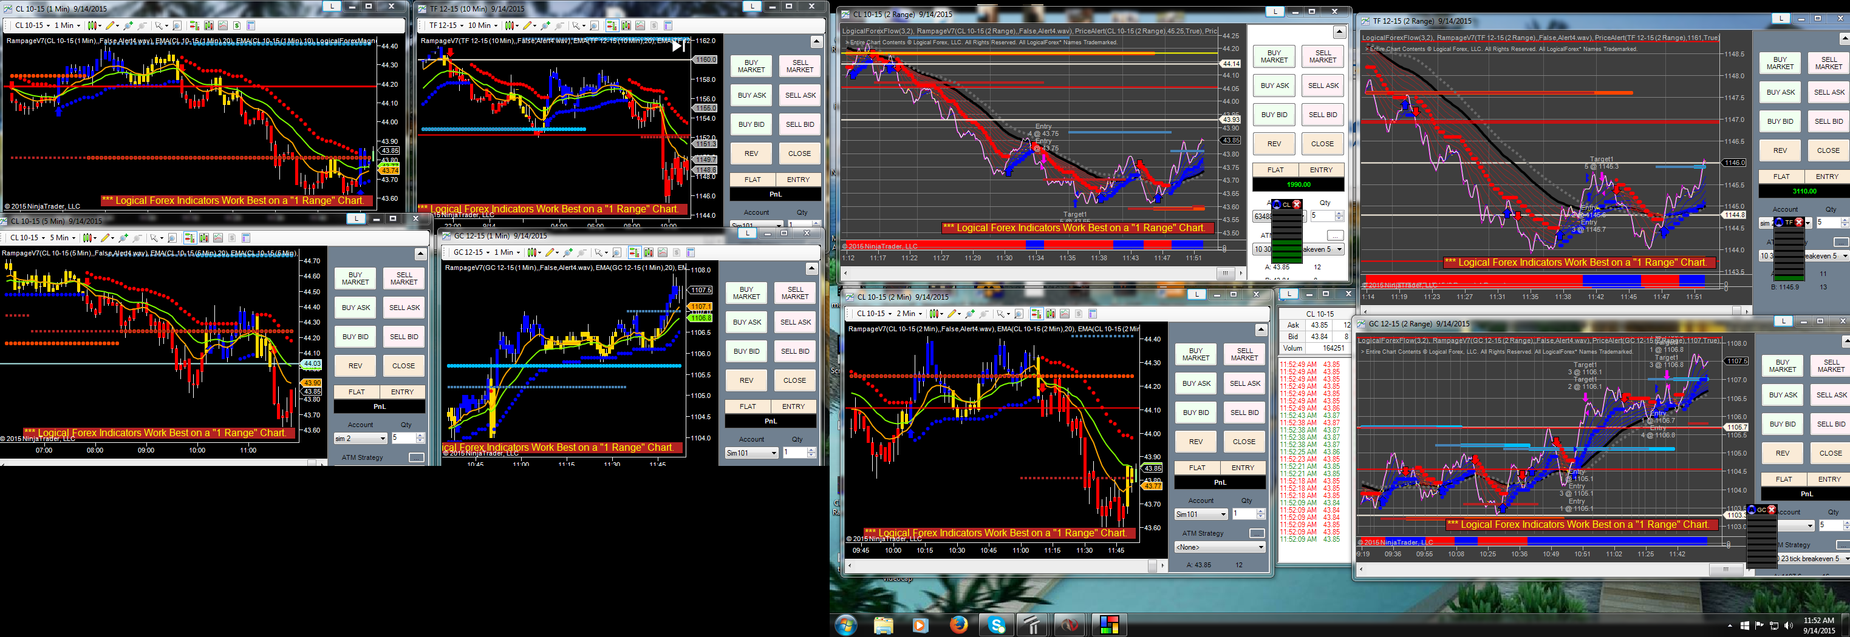Open chart properties in CL 2 Min window
Viewport: 1850px width, 637px height.
click(x=1093, y=314)
